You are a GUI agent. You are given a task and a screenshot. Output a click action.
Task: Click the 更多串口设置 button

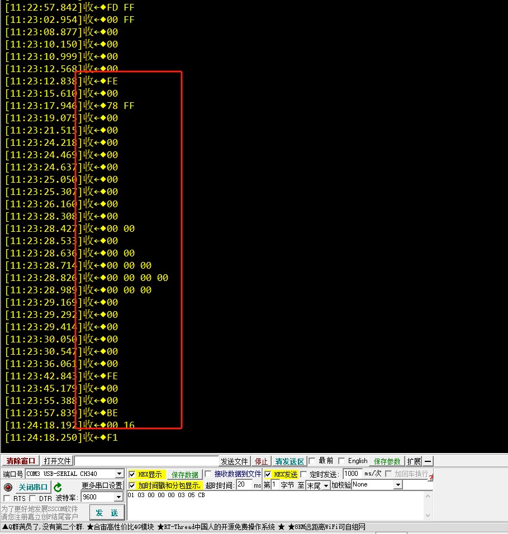point(102,485)
